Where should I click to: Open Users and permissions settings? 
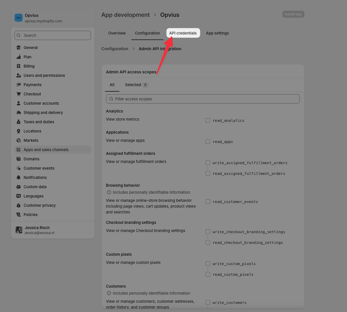53,75
